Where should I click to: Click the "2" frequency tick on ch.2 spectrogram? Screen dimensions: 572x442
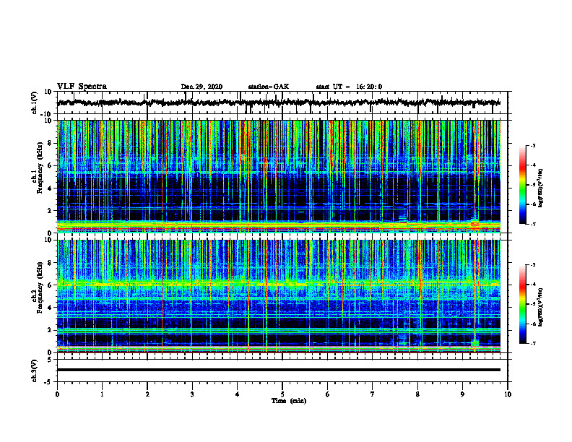click(50, 330)
